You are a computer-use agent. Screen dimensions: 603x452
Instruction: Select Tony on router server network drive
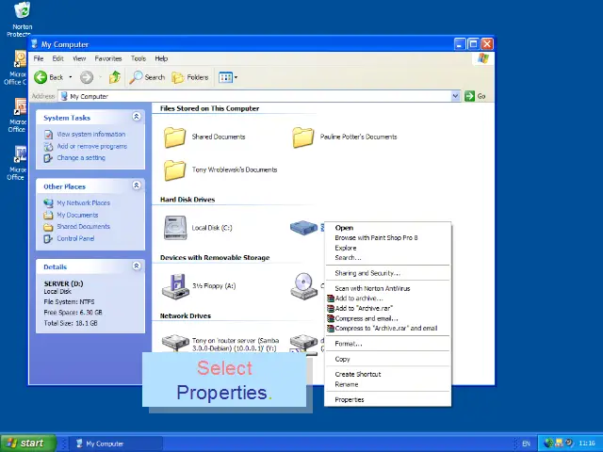175,342
